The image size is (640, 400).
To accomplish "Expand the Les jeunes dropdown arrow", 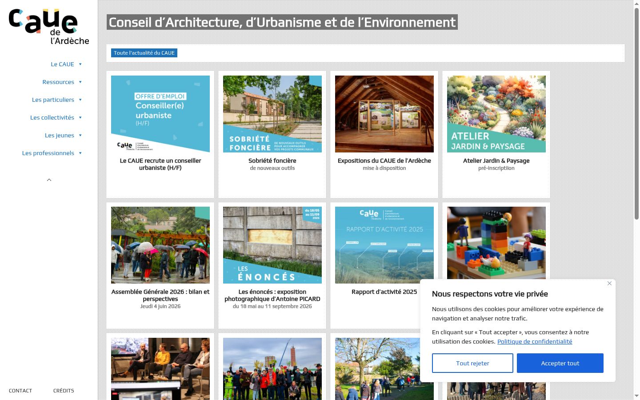I will [x=80, y=135].
